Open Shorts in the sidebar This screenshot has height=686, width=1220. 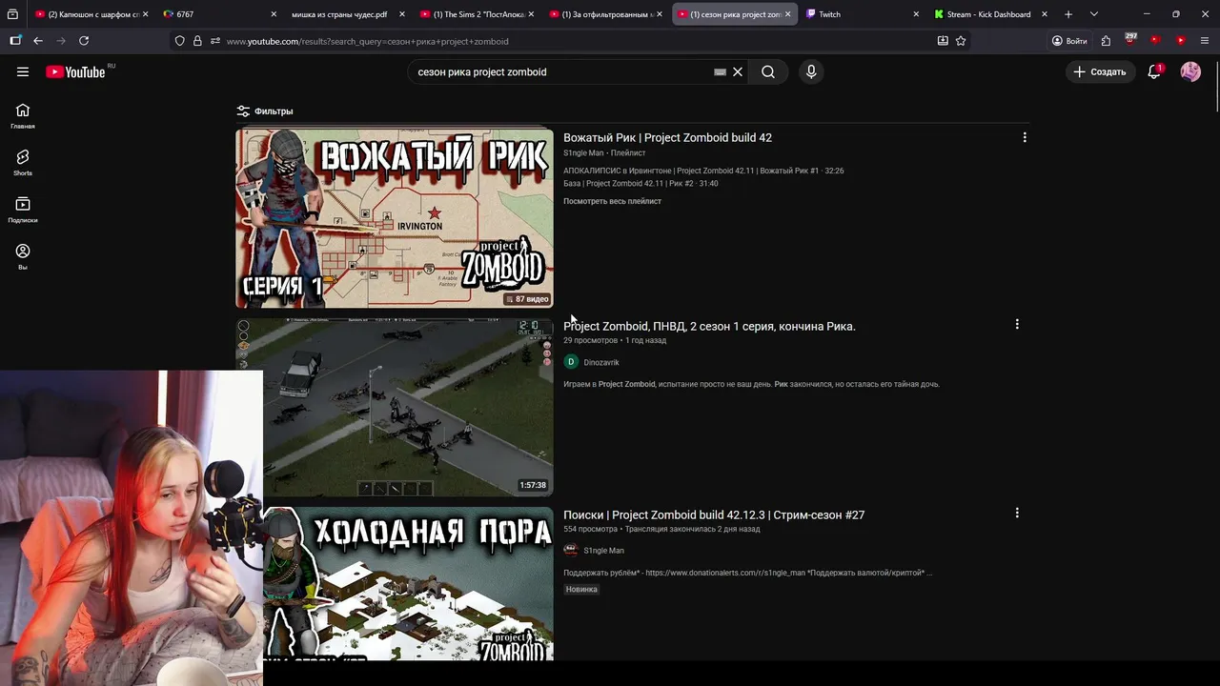click(x=23, y=163)
